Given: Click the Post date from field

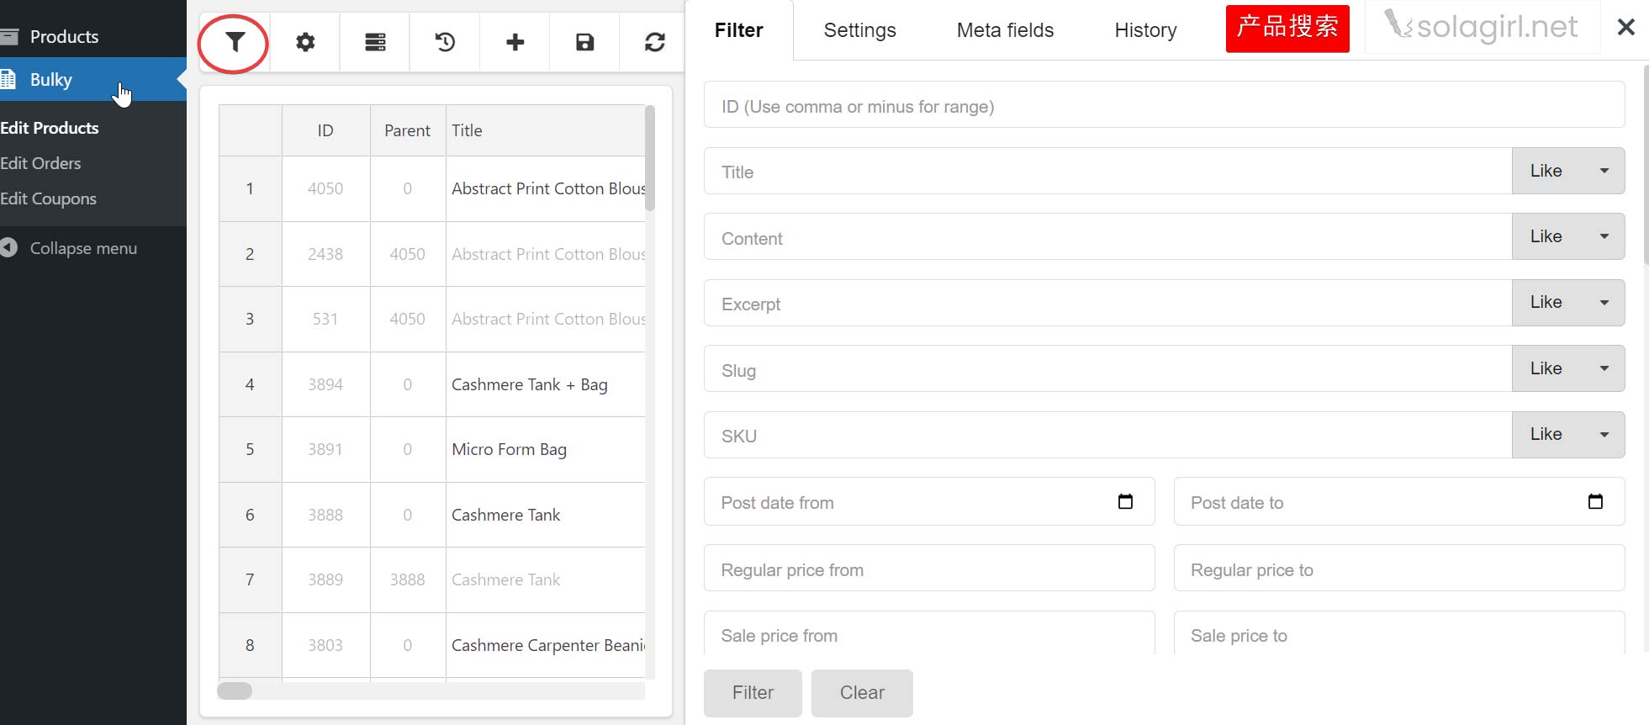Looking at the screenshot, I should (929, 502).
